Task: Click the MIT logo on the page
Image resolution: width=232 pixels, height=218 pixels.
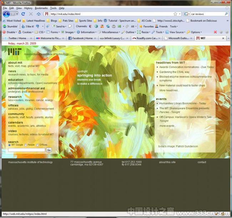Action: coord(15,52)
